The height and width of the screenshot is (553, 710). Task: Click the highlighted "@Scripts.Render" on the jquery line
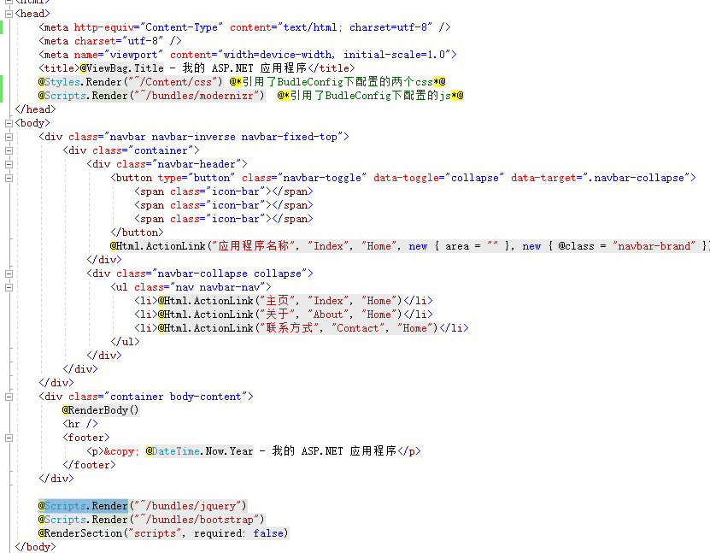[83, 506]
